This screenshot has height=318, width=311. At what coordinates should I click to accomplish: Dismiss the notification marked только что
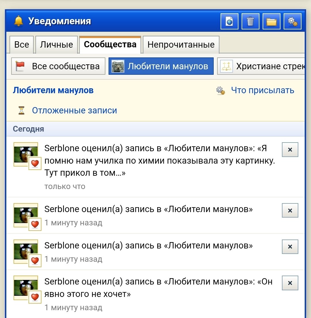click(290, 150)
